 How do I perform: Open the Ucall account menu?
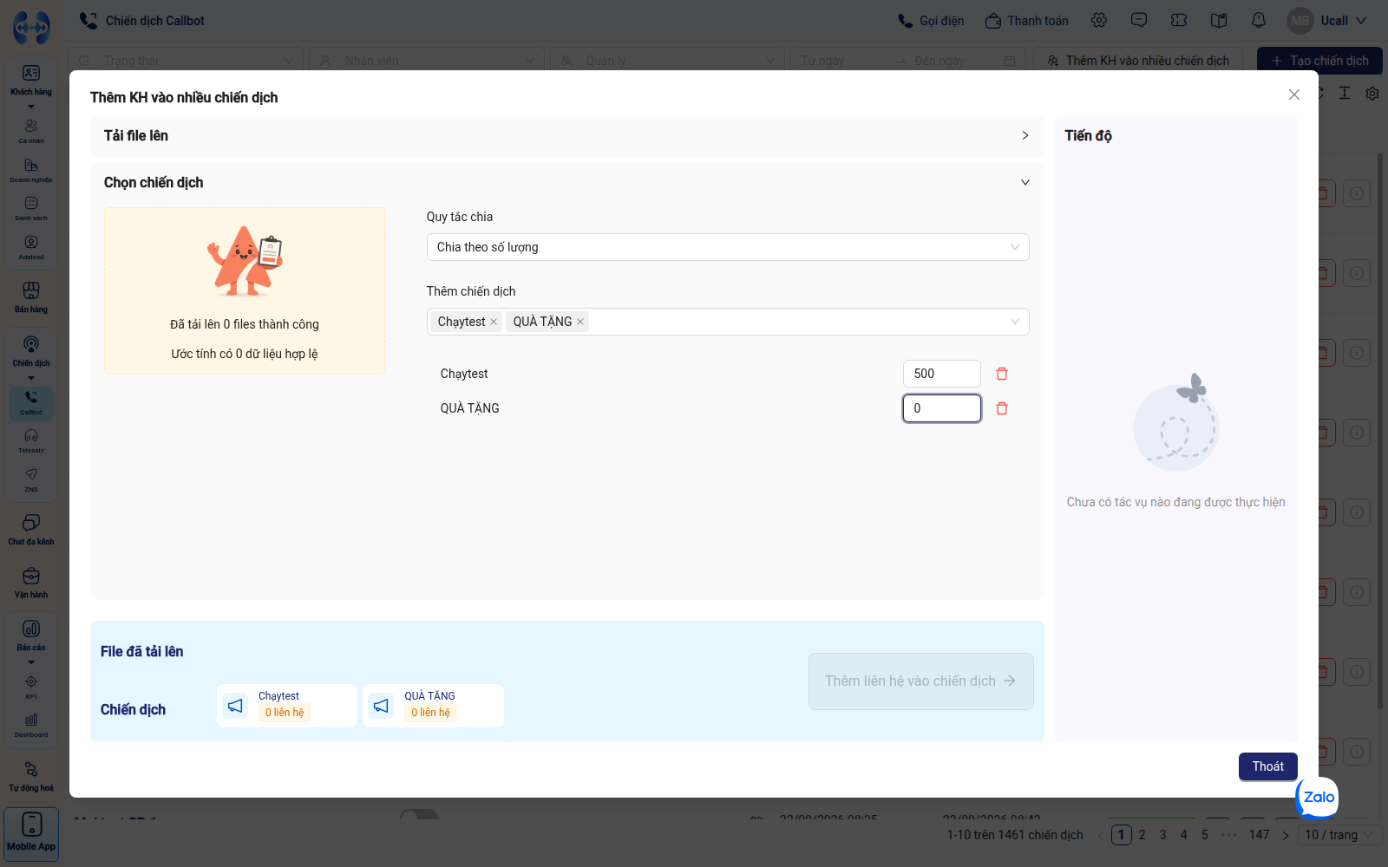click(1327, 21)
